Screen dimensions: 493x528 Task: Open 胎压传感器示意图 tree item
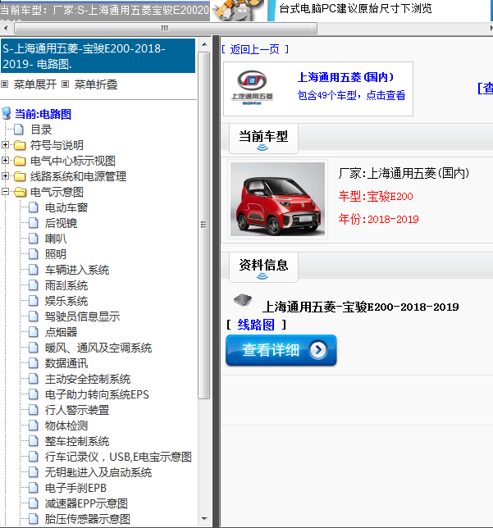click(x=88, y=519)
